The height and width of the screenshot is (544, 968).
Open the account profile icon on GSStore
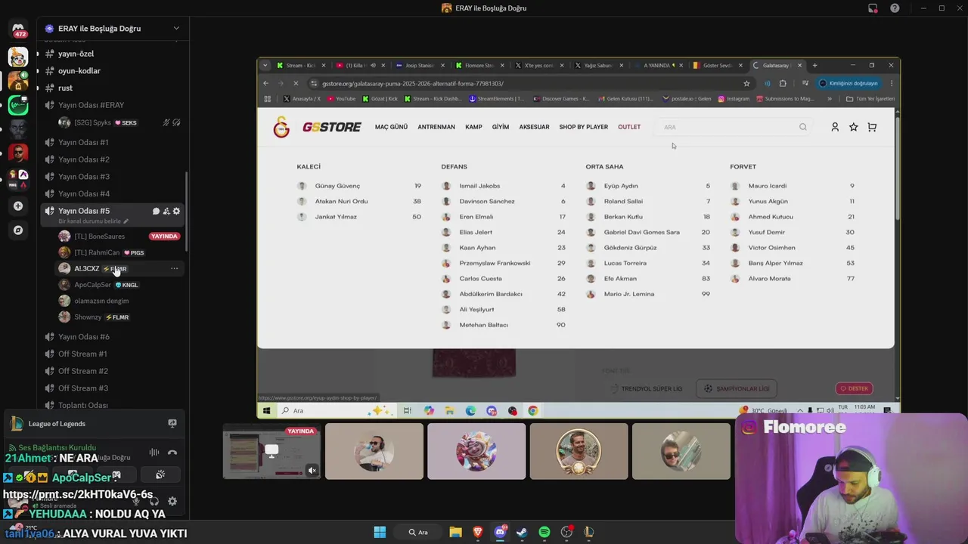835,127
